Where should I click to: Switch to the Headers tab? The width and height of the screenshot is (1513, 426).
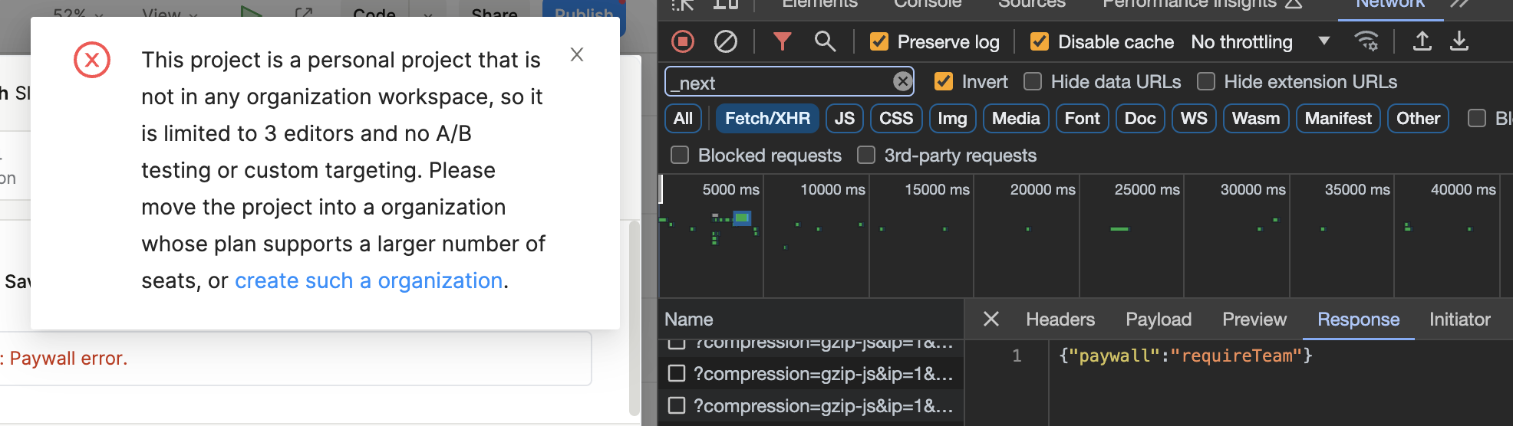pyautogui.click(x=1060, y=319)
